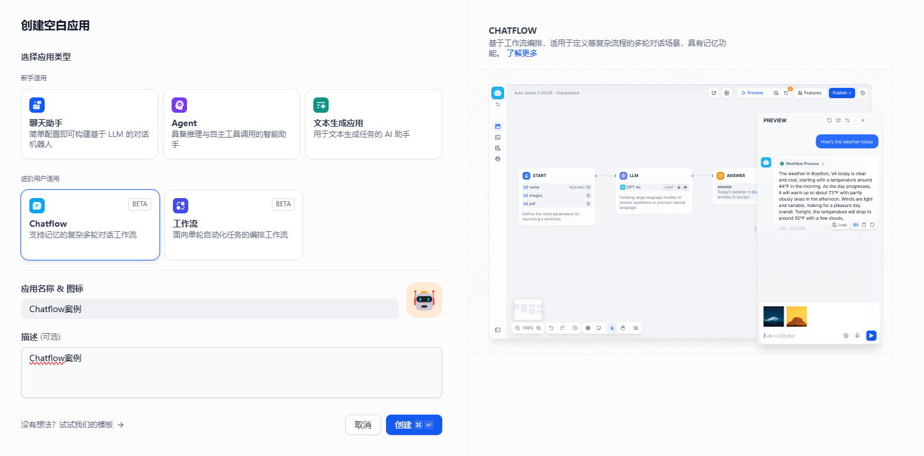The image size is (924, 456).
Task: Click the blue 创建 create button
Action: (x=414, y=425)
